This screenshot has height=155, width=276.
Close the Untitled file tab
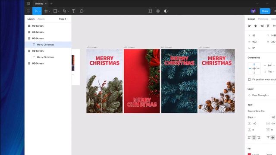tap(46, 3)
